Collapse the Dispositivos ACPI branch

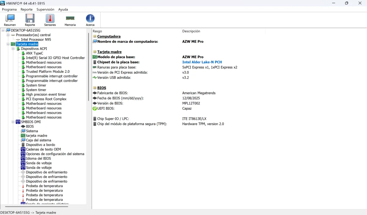click(x=13, y=49)
